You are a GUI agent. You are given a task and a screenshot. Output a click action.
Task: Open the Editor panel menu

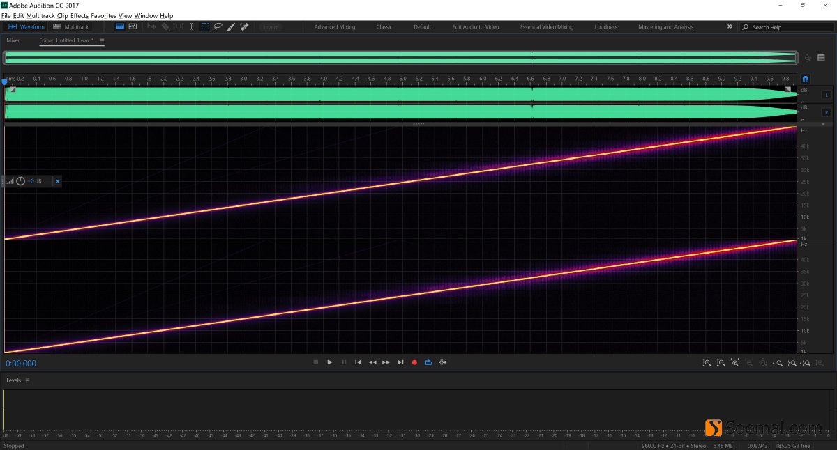(x=102, y=40)
